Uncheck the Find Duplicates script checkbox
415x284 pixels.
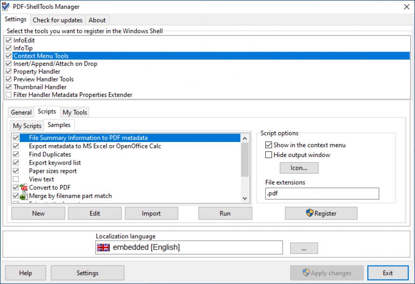(x=16, y=154)
